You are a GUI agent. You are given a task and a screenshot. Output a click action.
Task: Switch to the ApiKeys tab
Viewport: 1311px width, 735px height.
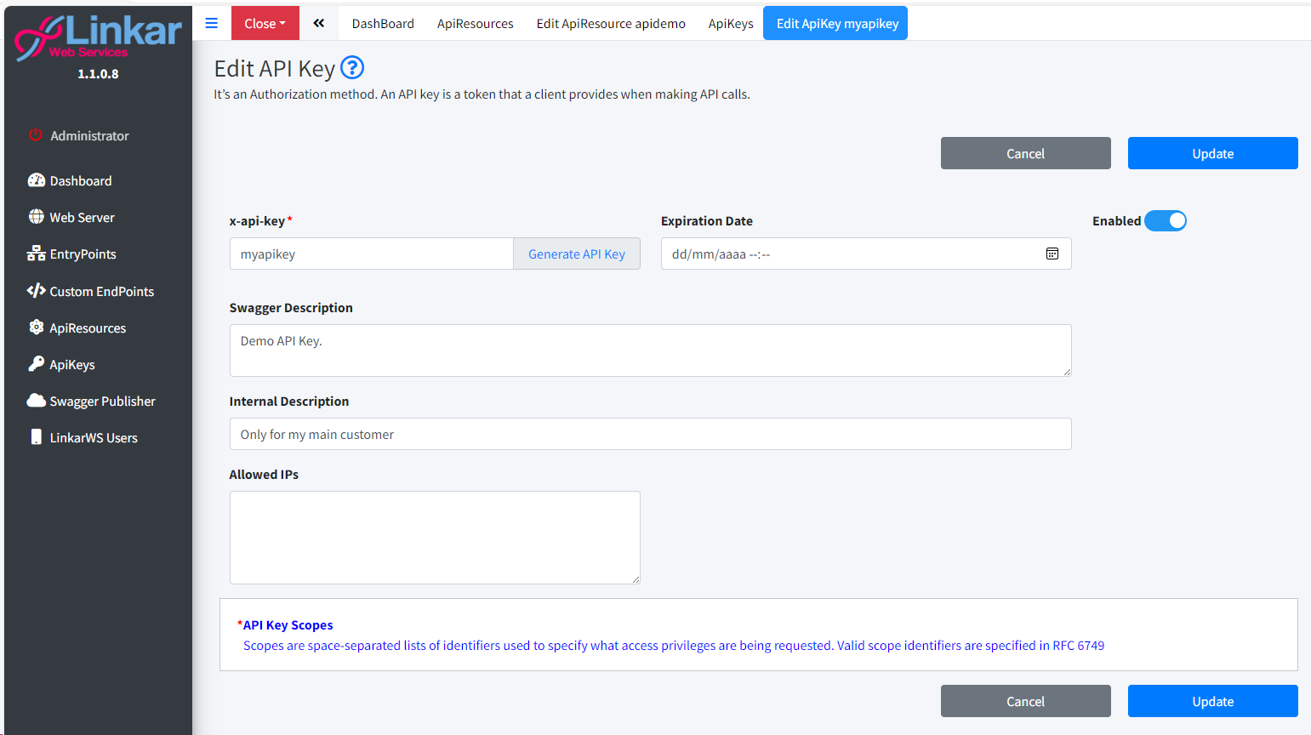click(730, 23)
